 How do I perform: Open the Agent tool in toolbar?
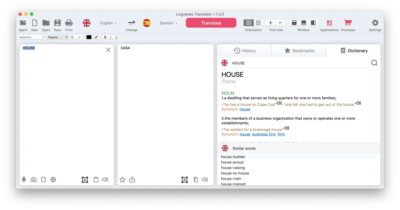[x=23, y=23]
